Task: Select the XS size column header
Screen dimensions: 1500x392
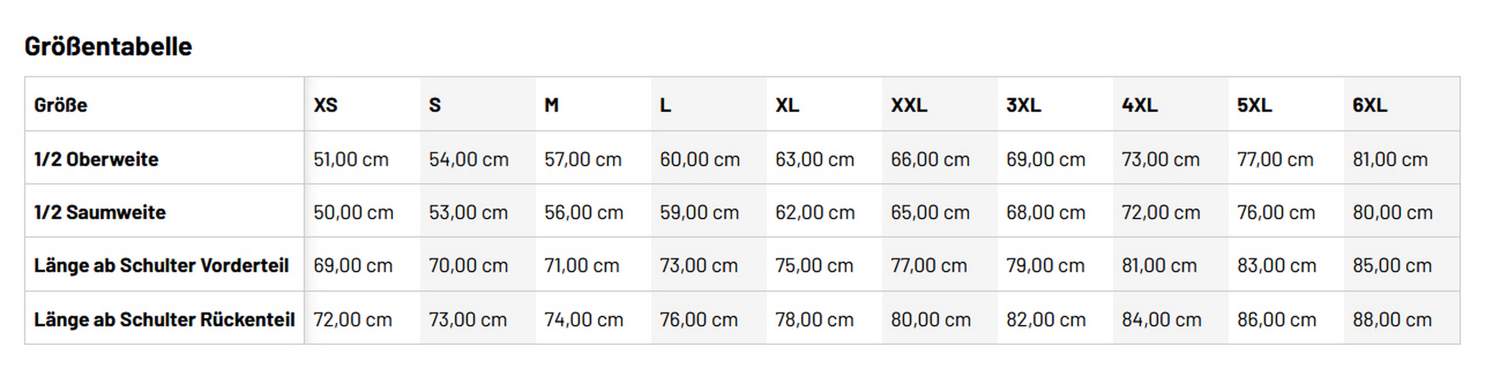Action: click(326, 105)
